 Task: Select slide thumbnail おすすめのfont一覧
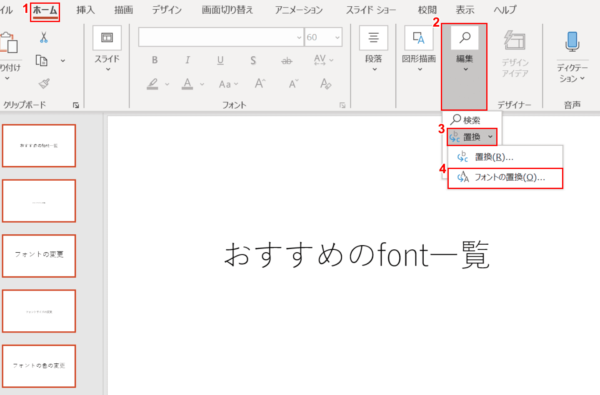(39, 146)
